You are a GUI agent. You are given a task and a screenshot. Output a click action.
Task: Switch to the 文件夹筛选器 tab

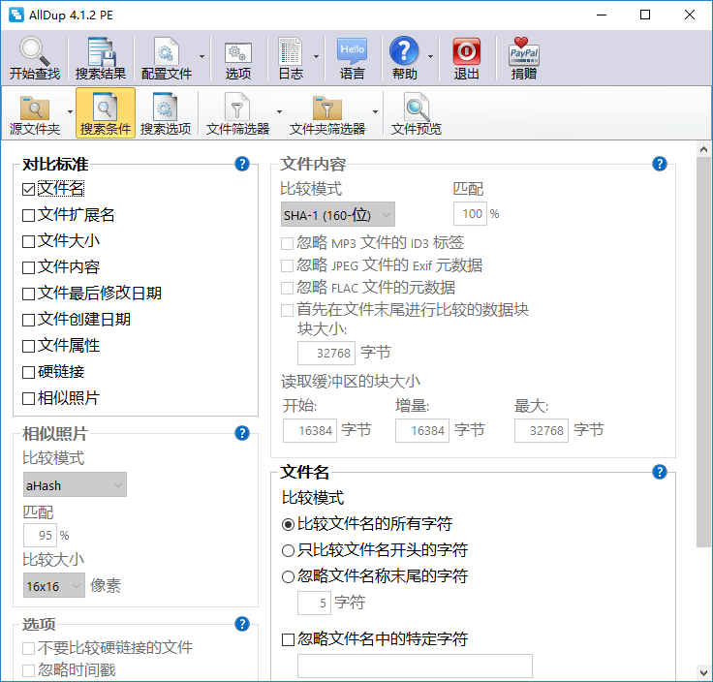point(327,113)
